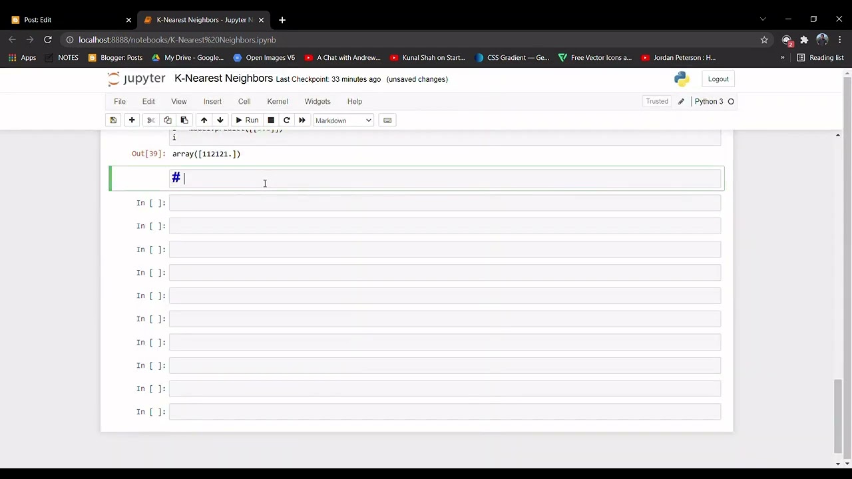Cut selected cells with scissors icon

pos(151,120)
